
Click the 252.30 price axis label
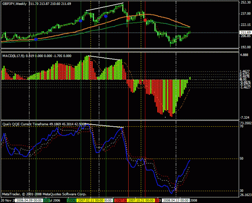coord(246,2)
